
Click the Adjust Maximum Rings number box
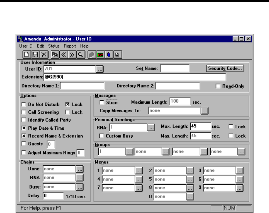click(x=81, y=153)
